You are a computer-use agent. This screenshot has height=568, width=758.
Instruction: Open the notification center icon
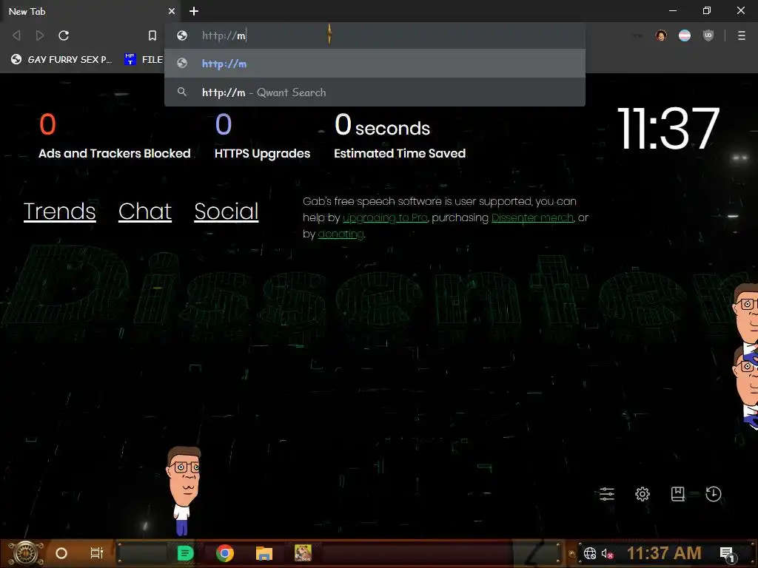728,554
